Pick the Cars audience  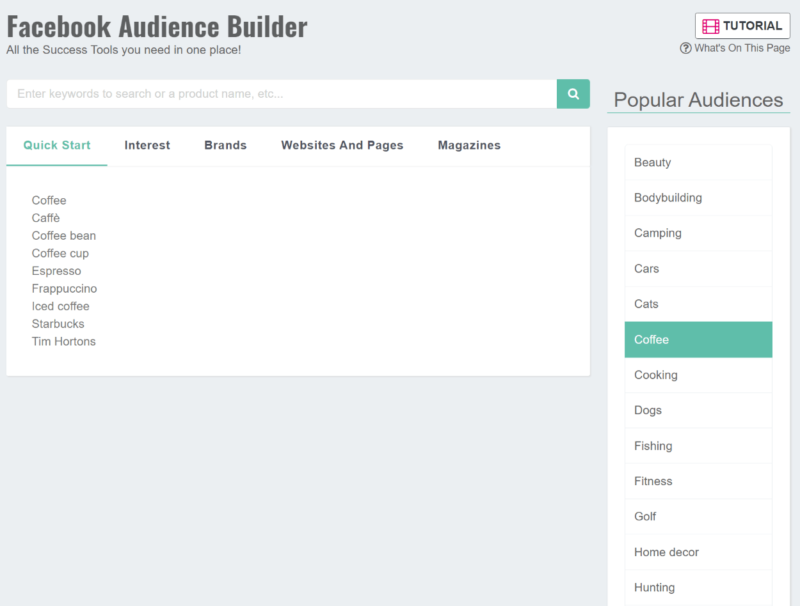pyautogui.click(x=698, y=268)
